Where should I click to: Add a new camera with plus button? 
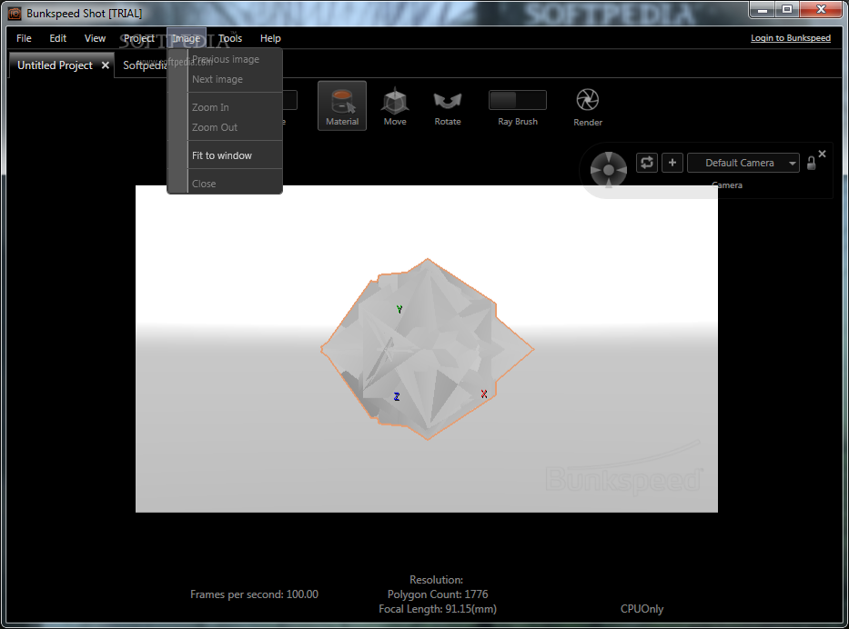coord(672,163)
